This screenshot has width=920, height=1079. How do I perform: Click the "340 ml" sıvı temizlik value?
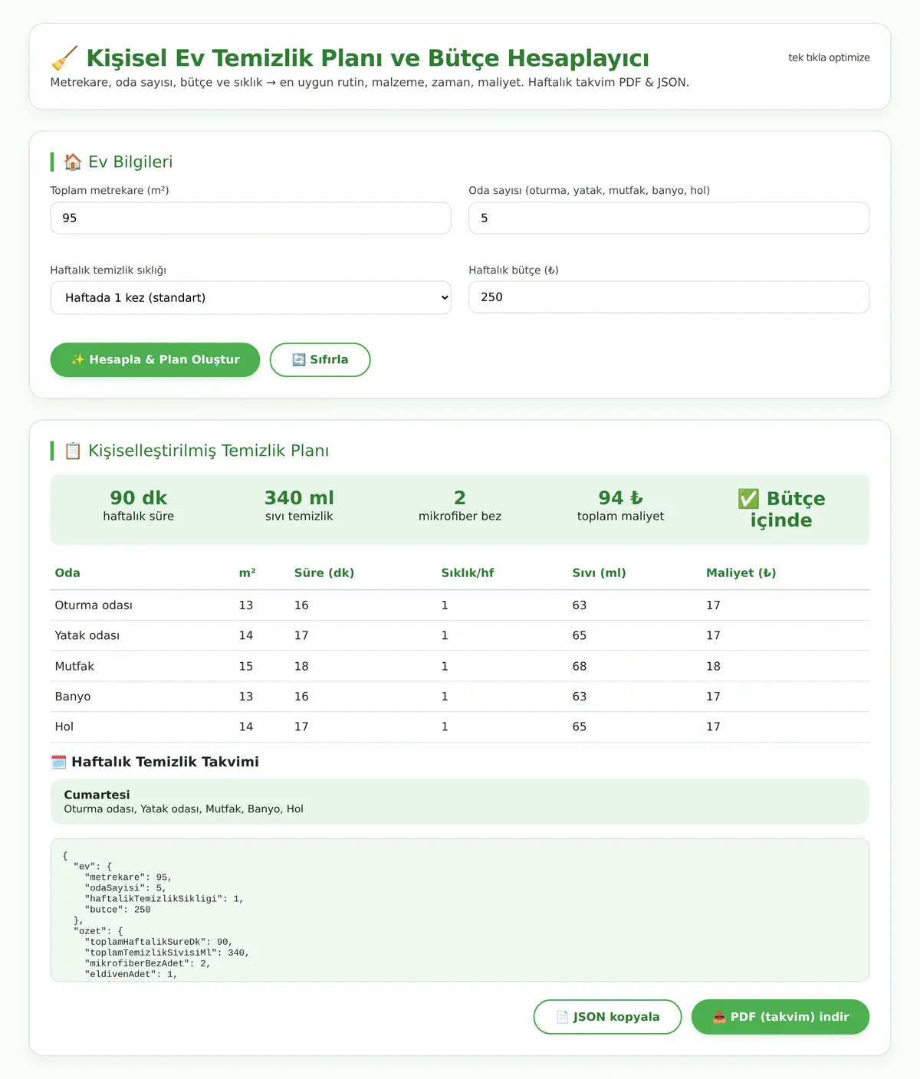point(299,498)
